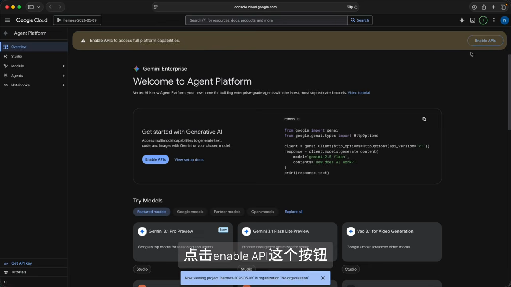Open the hermes-2026-05-09 project picker
The height and width of the screenshot is (287, 511).
(77, 20)
